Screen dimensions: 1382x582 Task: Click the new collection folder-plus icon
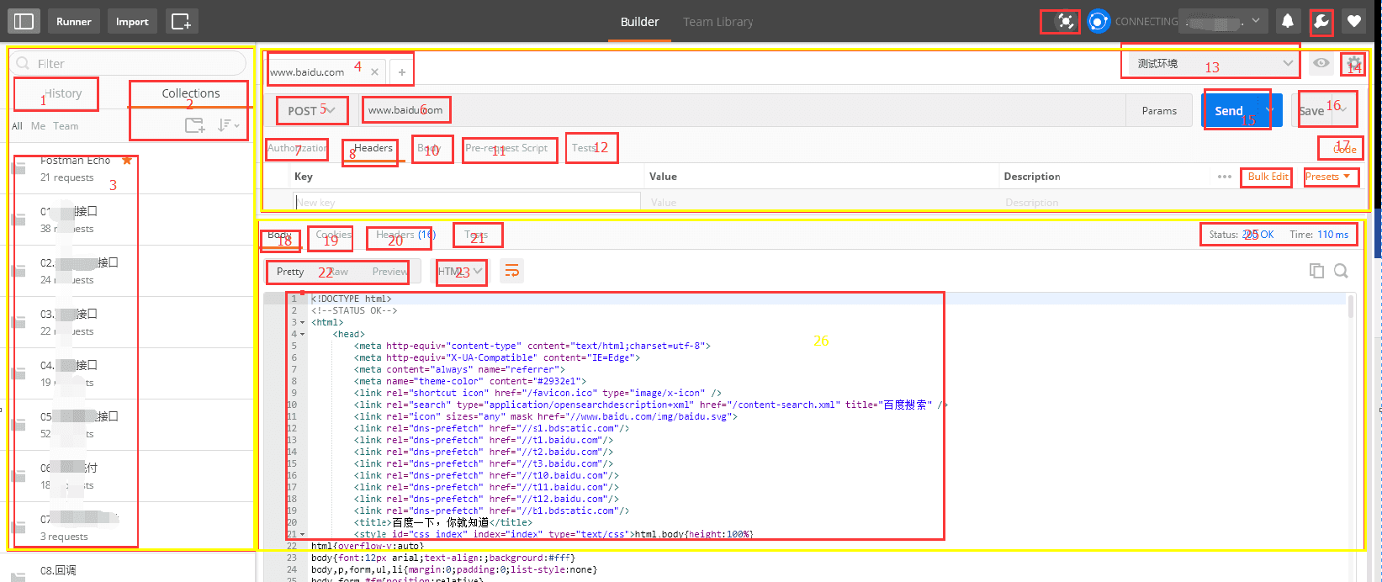[195, 125]
